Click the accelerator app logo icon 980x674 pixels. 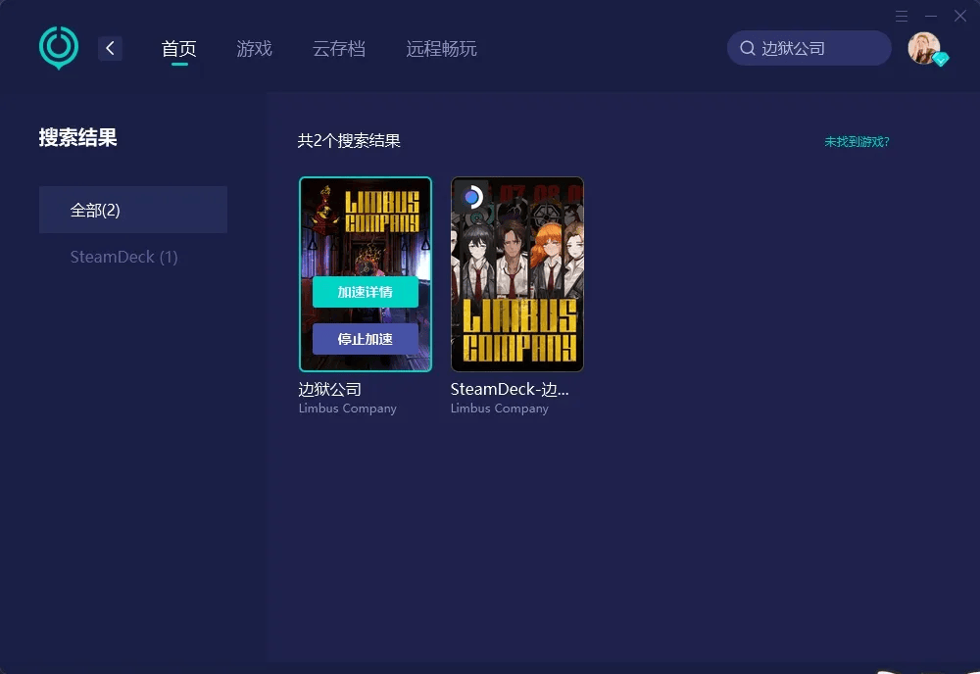(58, 47)
